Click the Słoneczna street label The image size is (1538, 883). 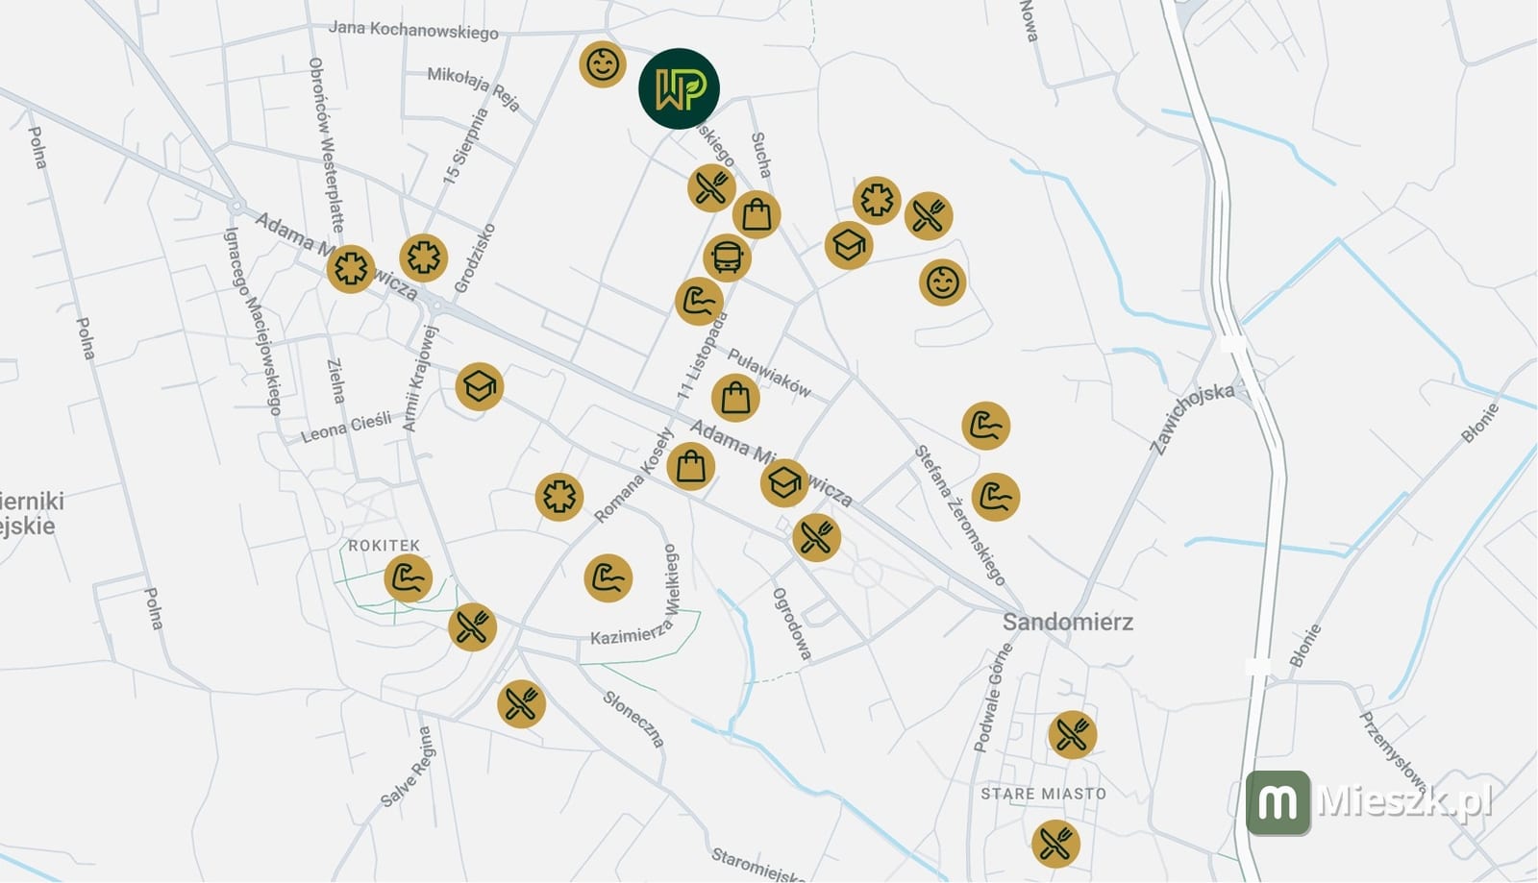[633, 719]
